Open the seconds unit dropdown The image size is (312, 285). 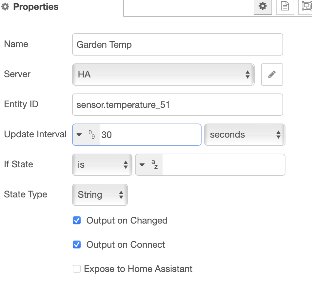pos(244,134)
